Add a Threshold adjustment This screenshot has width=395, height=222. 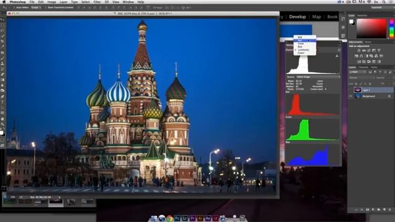(369, 62)
